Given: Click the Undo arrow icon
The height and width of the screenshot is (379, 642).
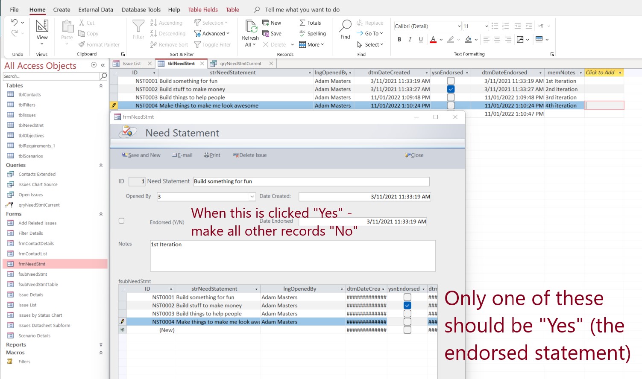Looking at the screenshot, I should point(15,23).
